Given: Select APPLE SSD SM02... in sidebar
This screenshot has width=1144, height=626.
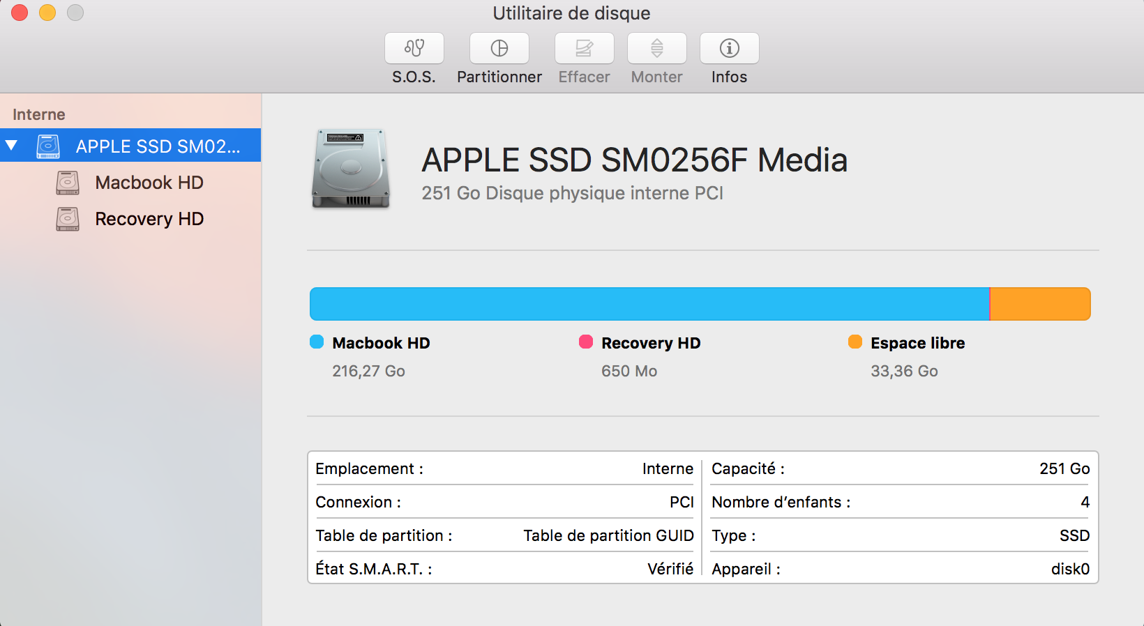Looking at the screenshot, I should pyautogui.click(x=130, y=145).
